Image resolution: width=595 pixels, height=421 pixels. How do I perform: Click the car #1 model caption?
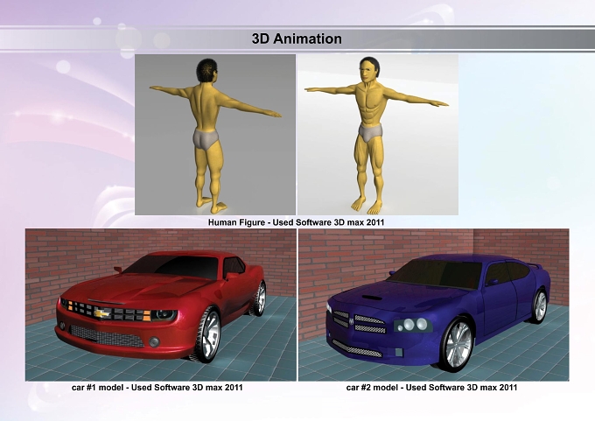pos(157,388)
